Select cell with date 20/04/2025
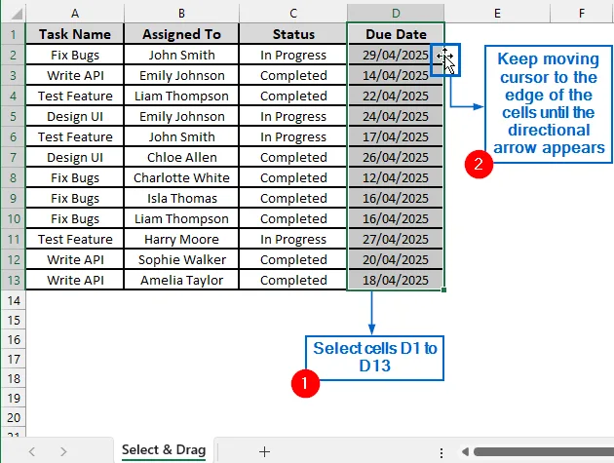This screenshot has height=463, width=614. point(396,259)
